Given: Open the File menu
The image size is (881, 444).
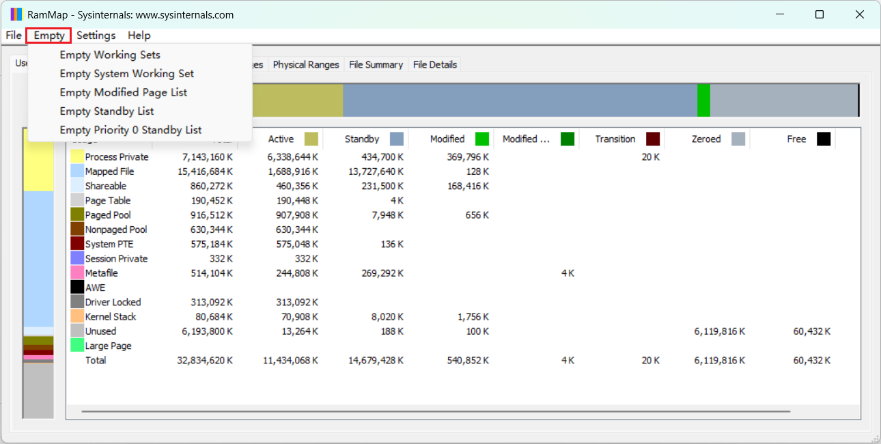Looking at the screenshot, I should (14, 36).
